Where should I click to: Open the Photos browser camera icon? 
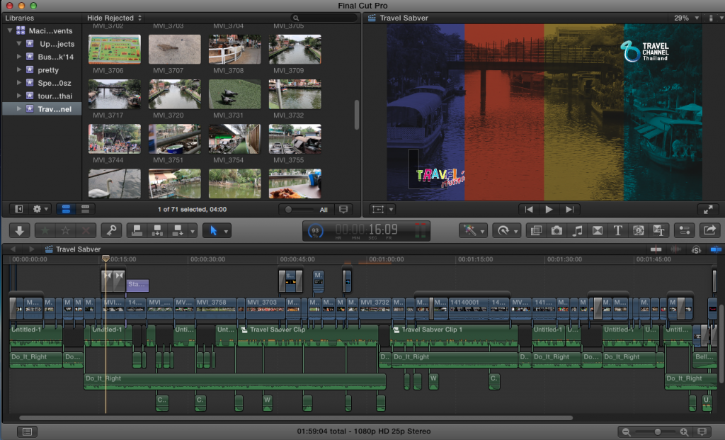(557, 230)
